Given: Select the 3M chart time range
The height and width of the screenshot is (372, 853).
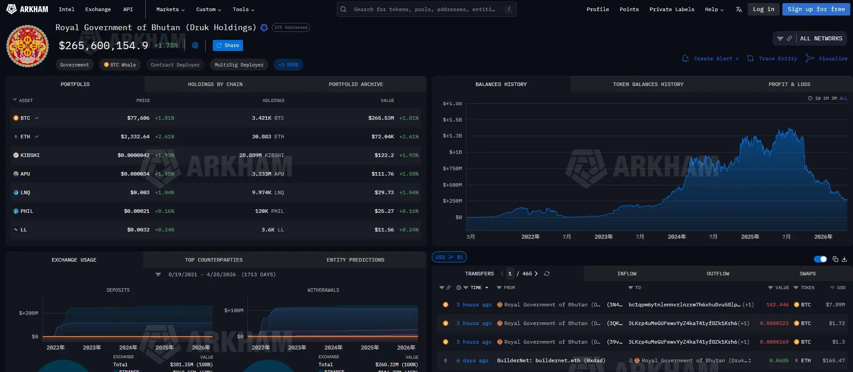Looking at the screenshot, I should point(834,98).
